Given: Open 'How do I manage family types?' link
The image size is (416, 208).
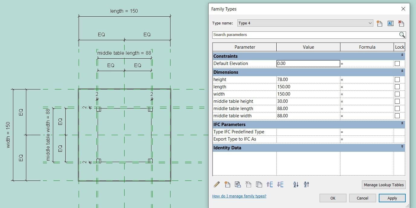Looking at the screenshot, I should [x=239, y=196].
